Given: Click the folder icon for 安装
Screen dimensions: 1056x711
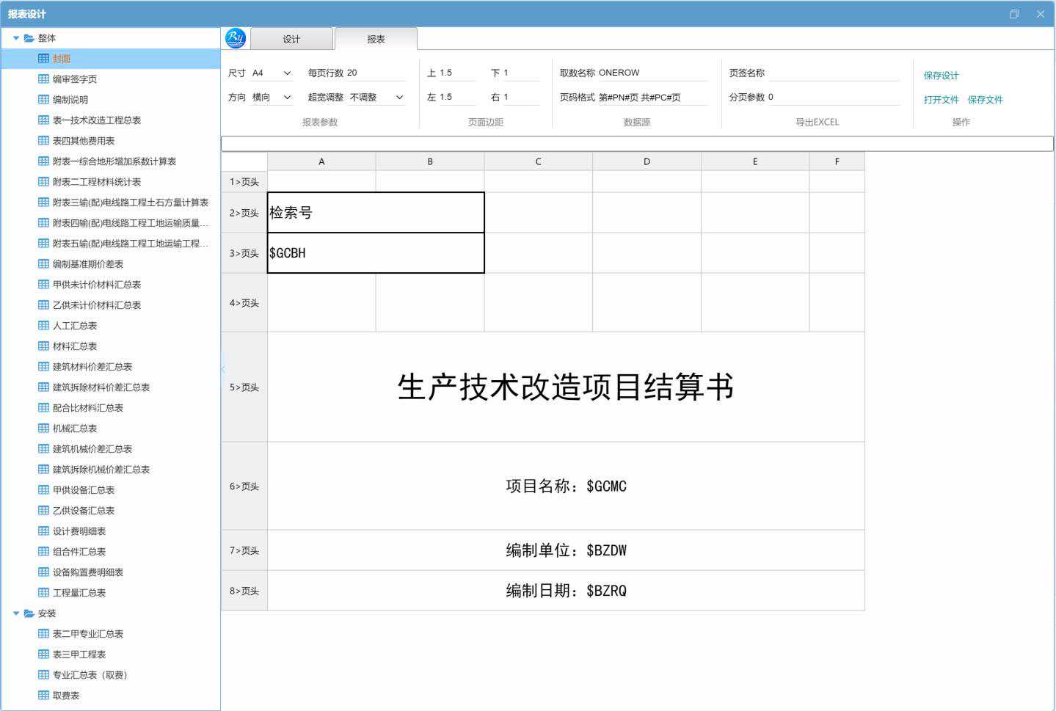Looking at the screenshot, I should point(29,613).
